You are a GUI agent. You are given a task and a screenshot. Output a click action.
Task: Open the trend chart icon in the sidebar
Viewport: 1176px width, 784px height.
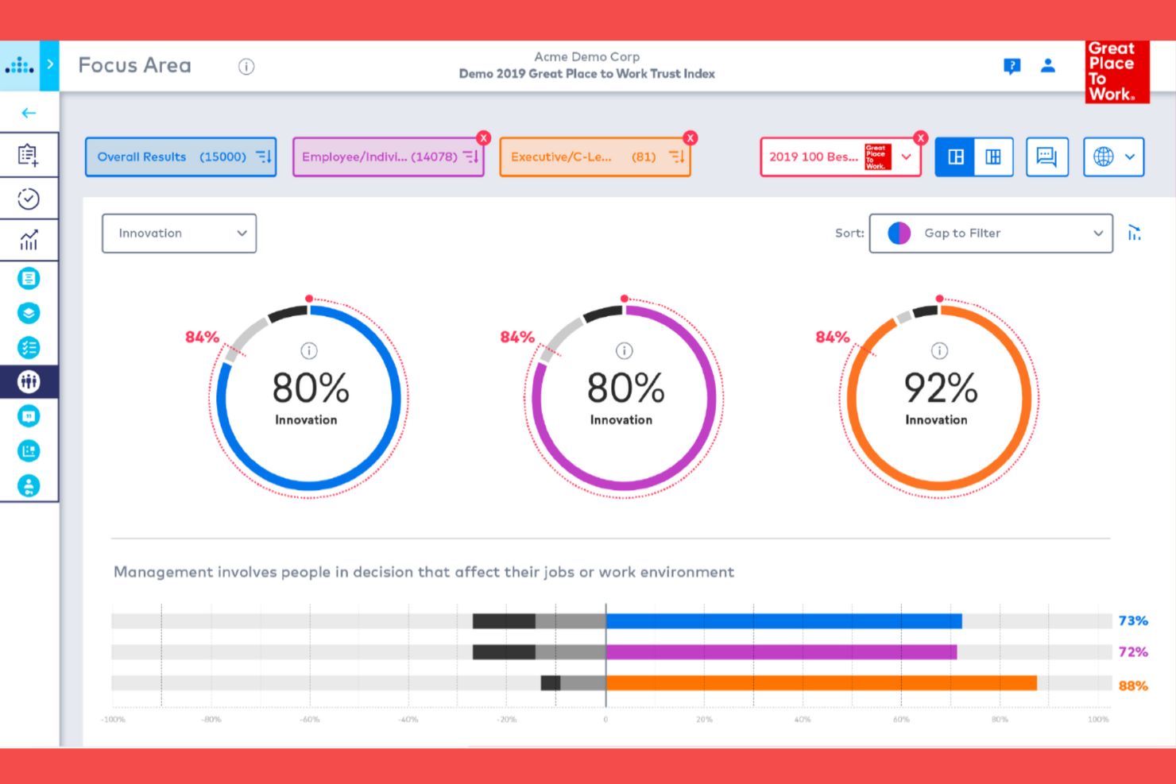[29, 240]
